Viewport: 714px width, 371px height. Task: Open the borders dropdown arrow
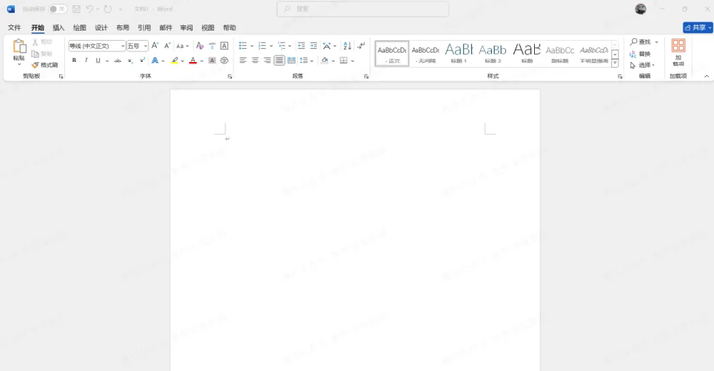pos(352,61)
